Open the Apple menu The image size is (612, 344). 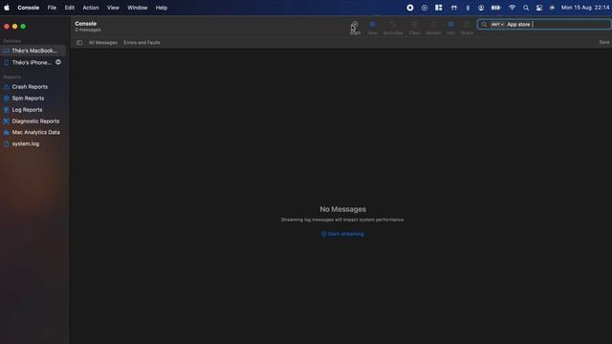[7, 8]
